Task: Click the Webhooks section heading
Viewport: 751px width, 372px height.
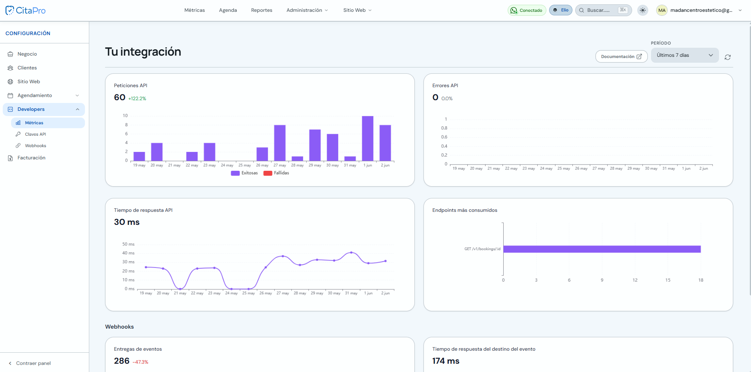Action: click(x=119, y=327)
